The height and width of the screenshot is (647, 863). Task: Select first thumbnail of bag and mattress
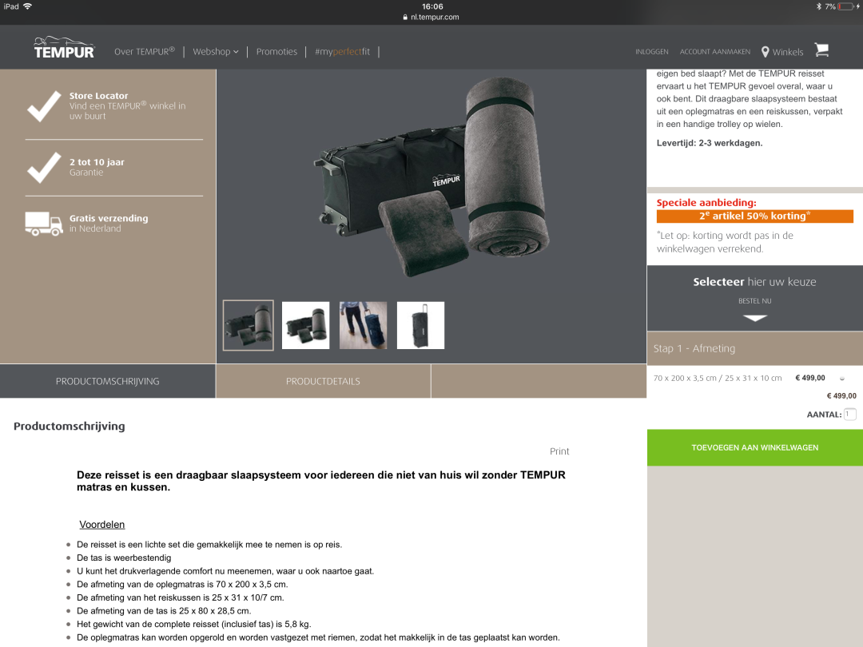pos(249,325)
